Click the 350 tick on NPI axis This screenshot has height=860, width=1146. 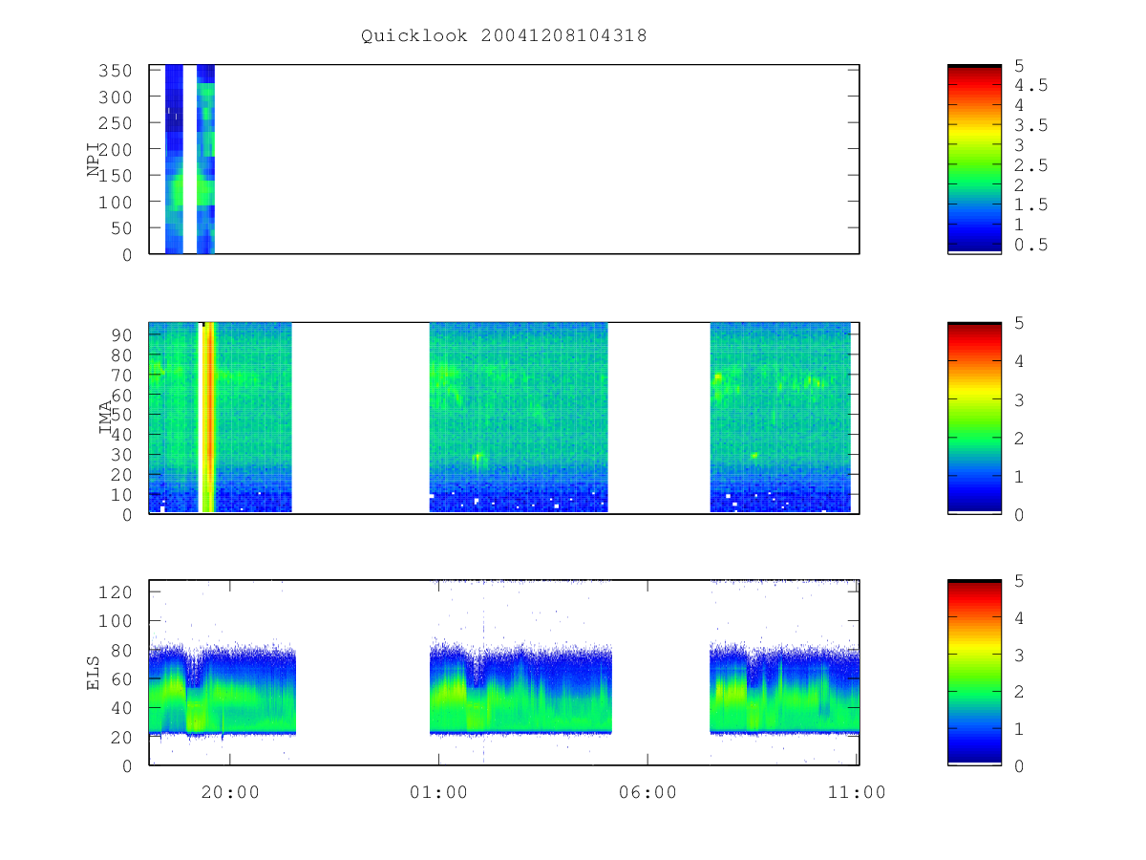click(117, 71)
